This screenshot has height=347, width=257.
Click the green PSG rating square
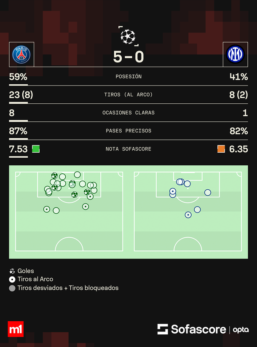(x=36, y=149)
